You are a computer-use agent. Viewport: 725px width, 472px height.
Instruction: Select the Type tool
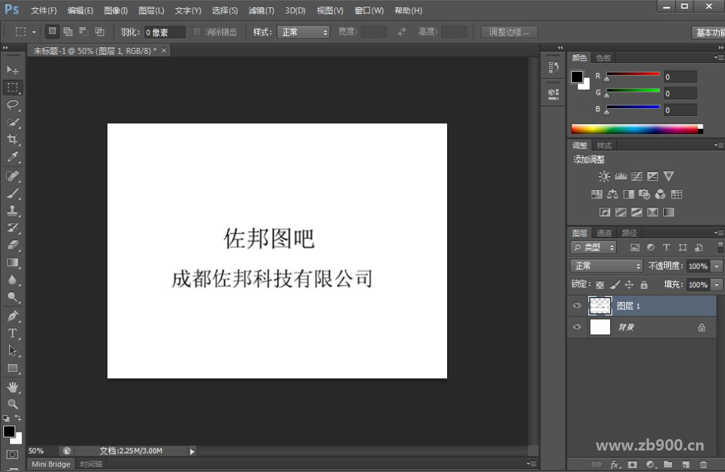12,333
